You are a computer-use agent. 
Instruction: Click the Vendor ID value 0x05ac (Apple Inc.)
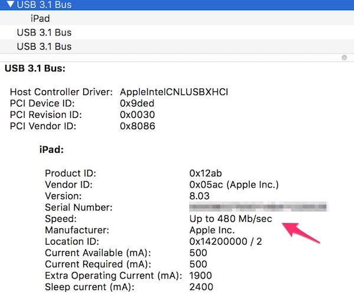click(x=234, y=185)
